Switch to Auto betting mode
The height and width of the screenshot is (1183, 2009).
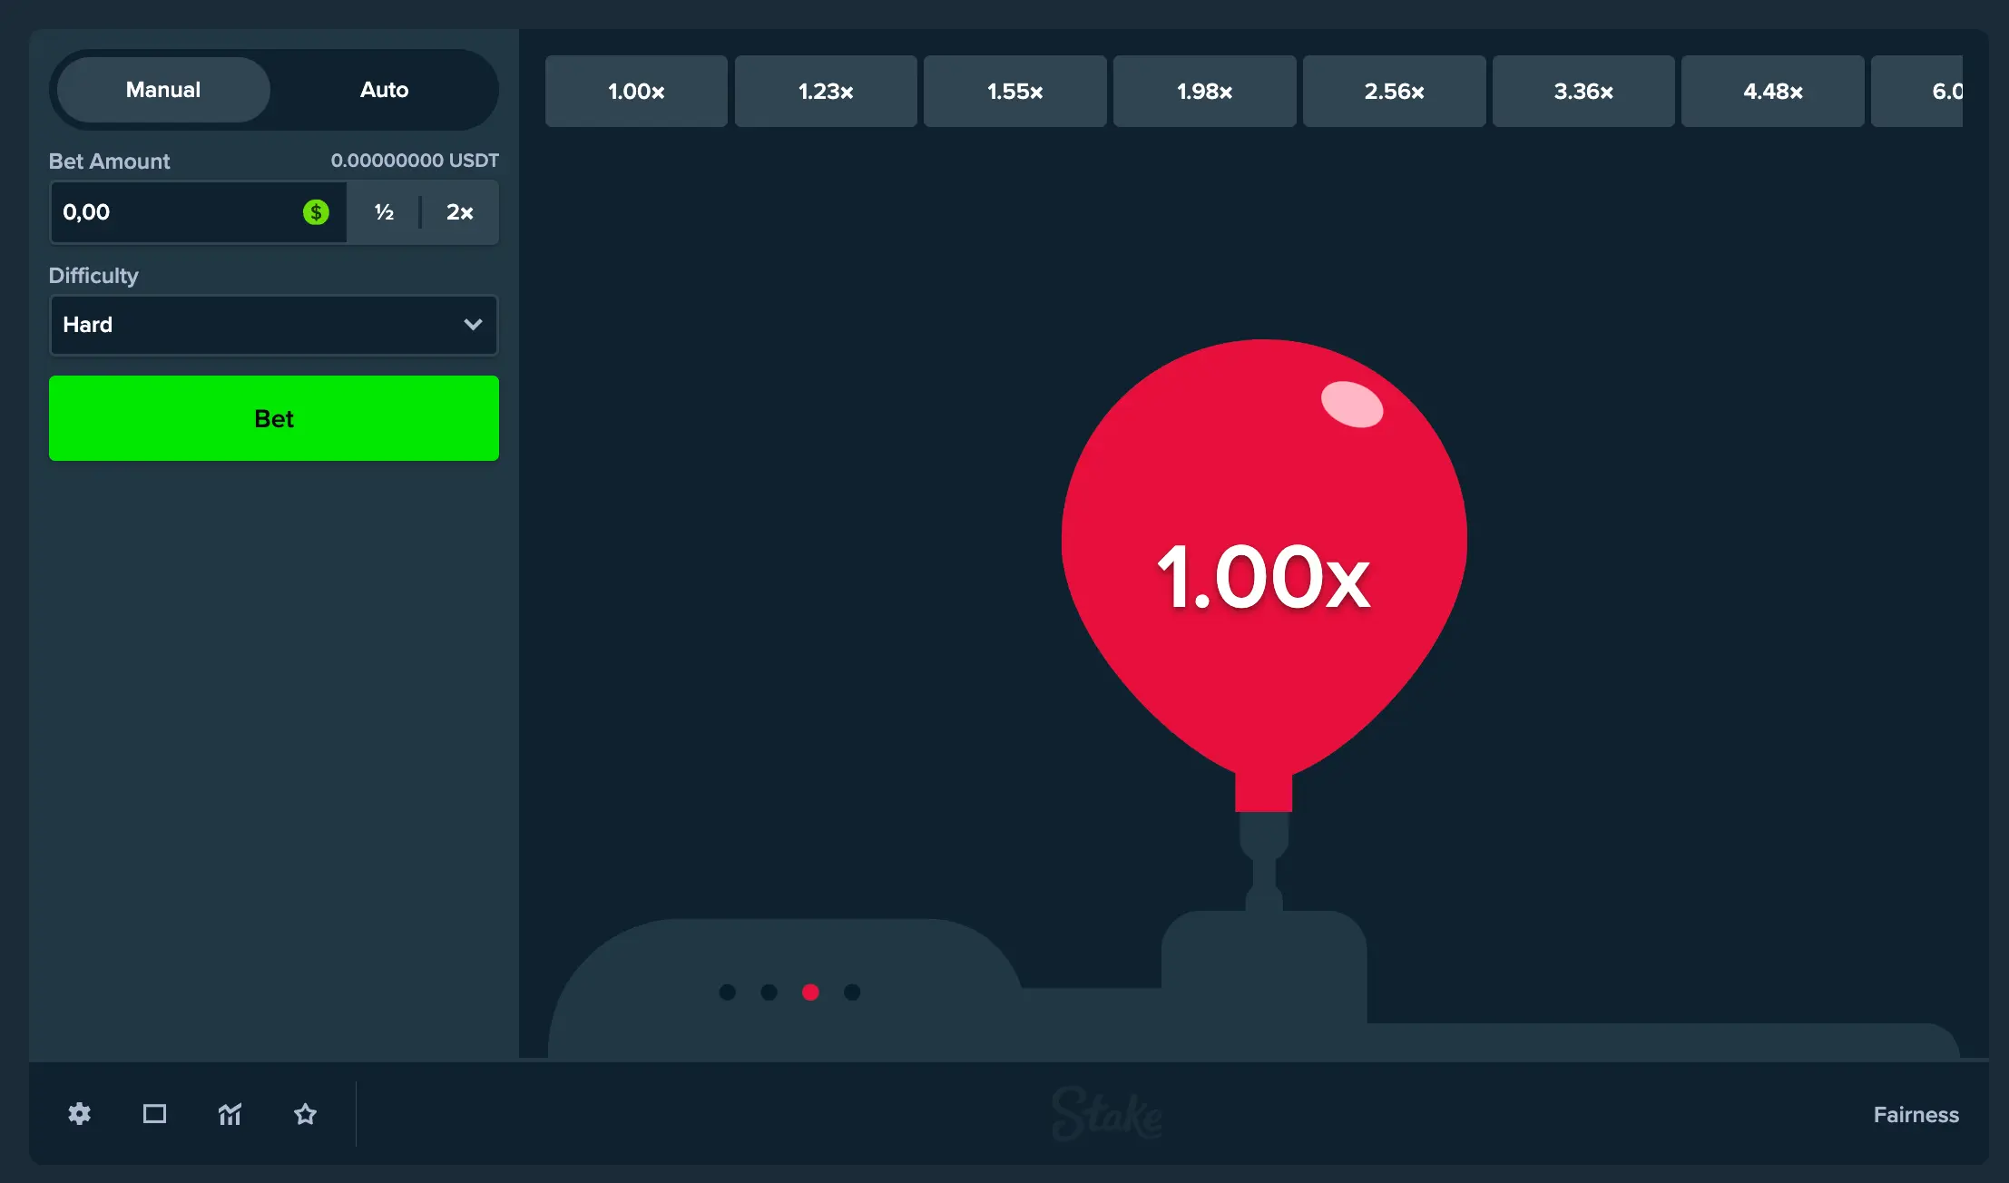(385, 90)
